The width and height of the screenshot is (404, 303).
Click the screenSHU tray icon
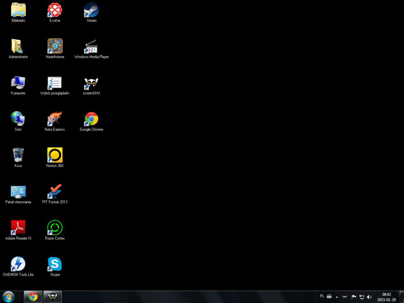click(x=345, y=297)
